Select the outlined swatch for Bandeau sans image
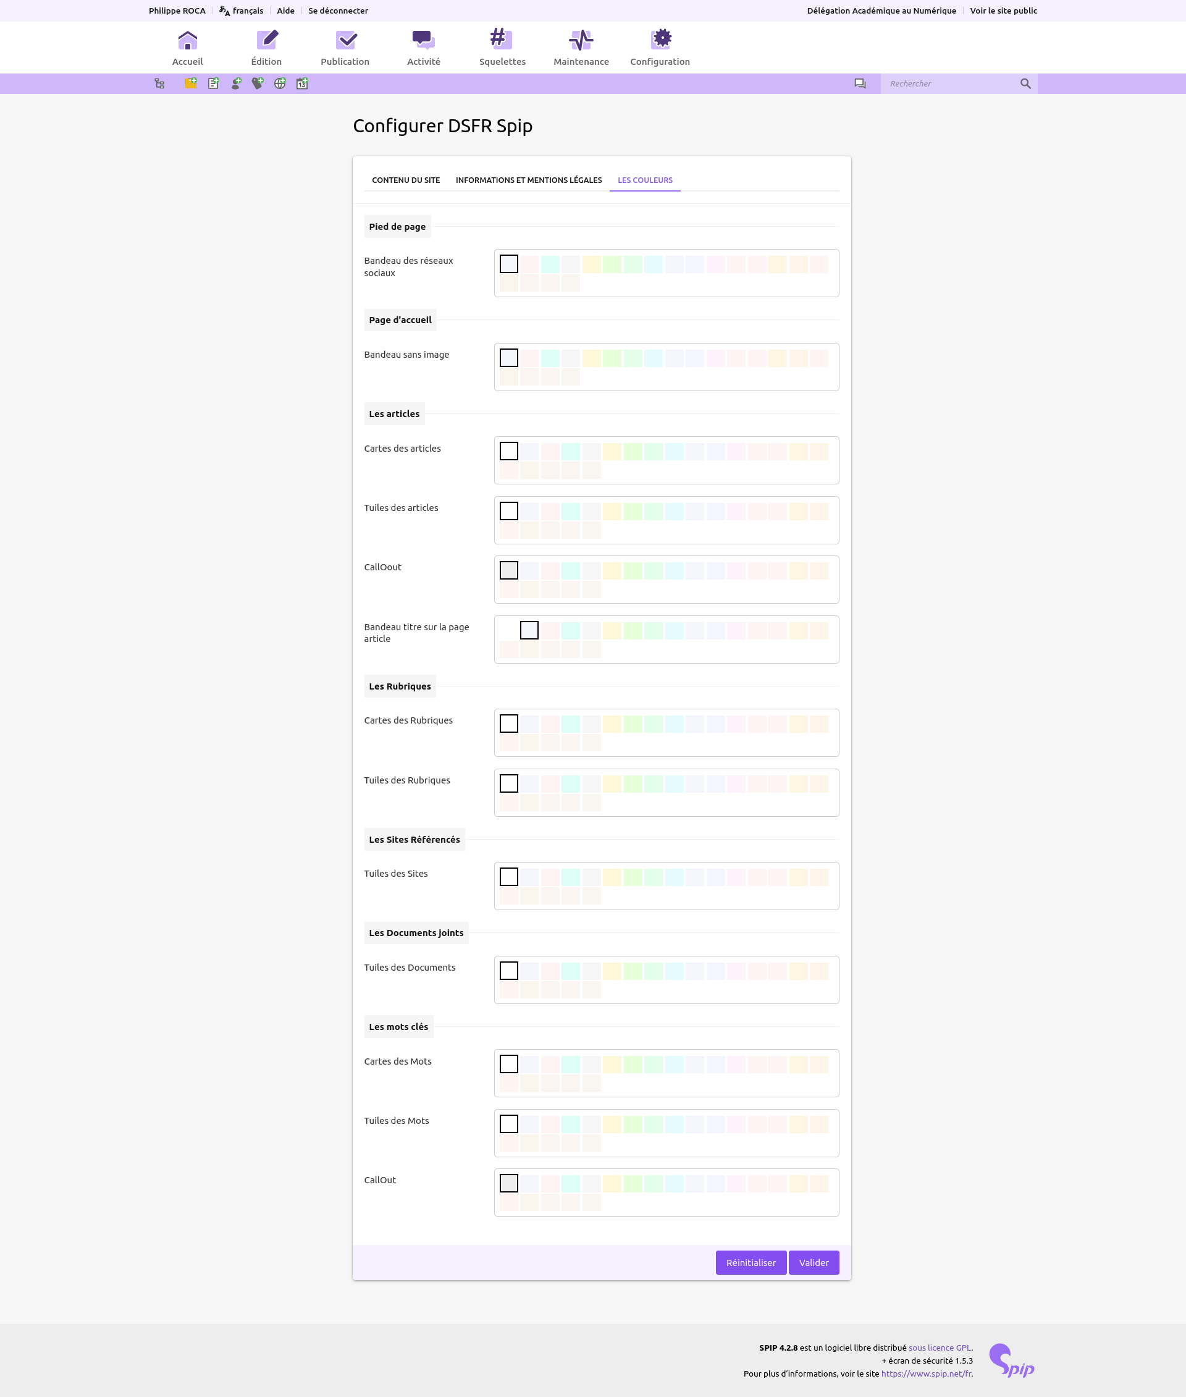Viewport: 1186px width, 1397px height. 509,358
